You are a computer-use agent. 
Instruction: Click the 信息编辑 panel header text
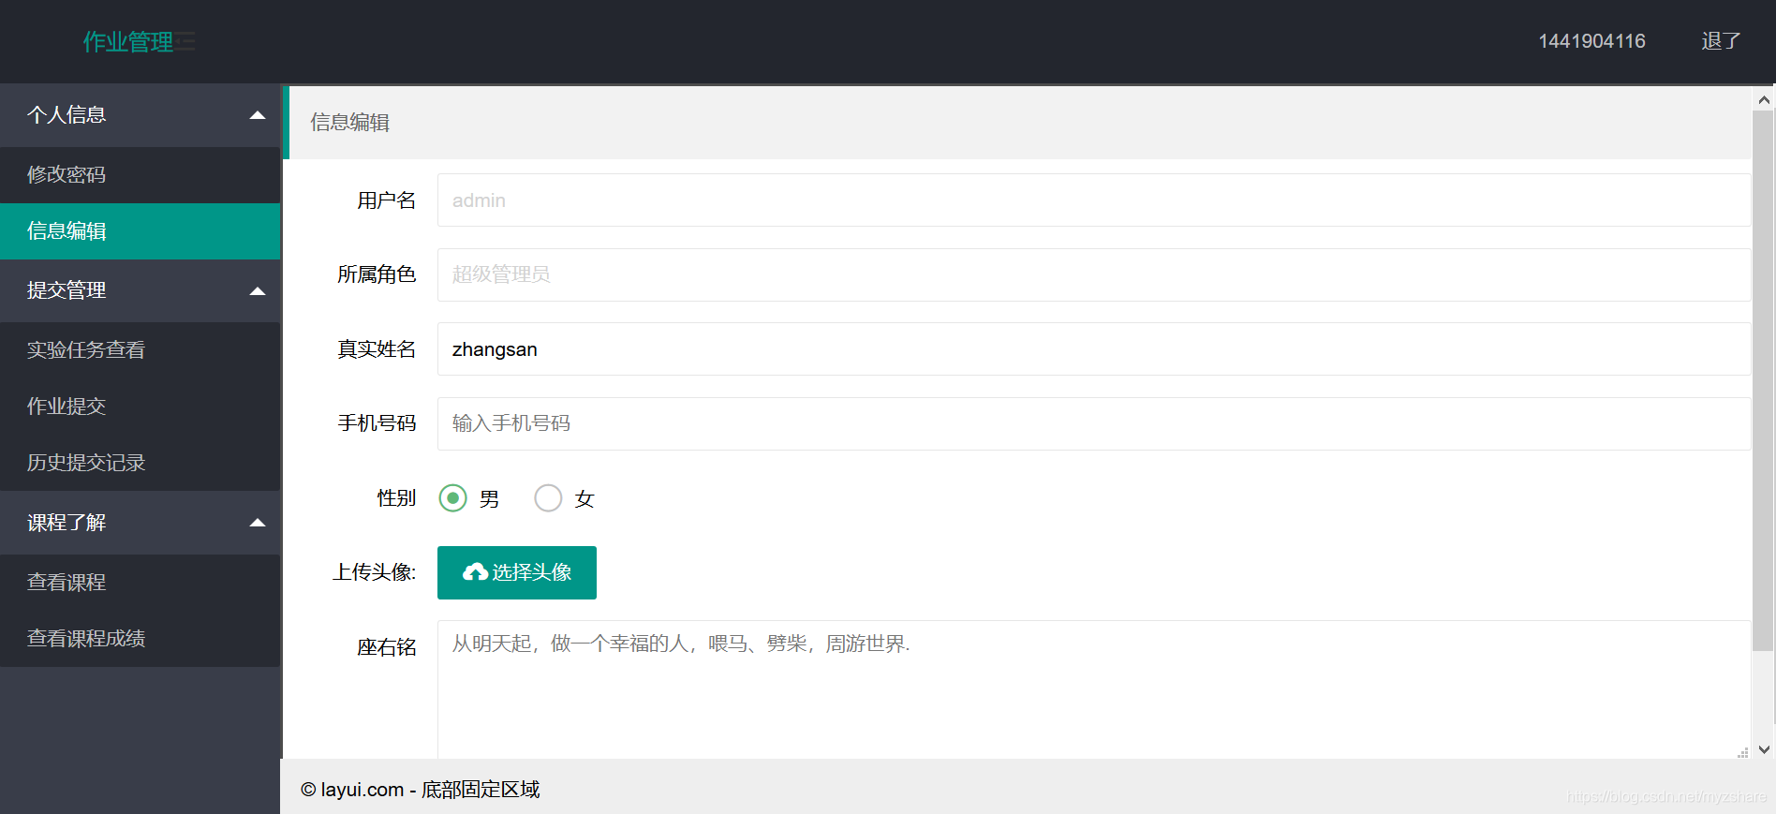[350, 123]
